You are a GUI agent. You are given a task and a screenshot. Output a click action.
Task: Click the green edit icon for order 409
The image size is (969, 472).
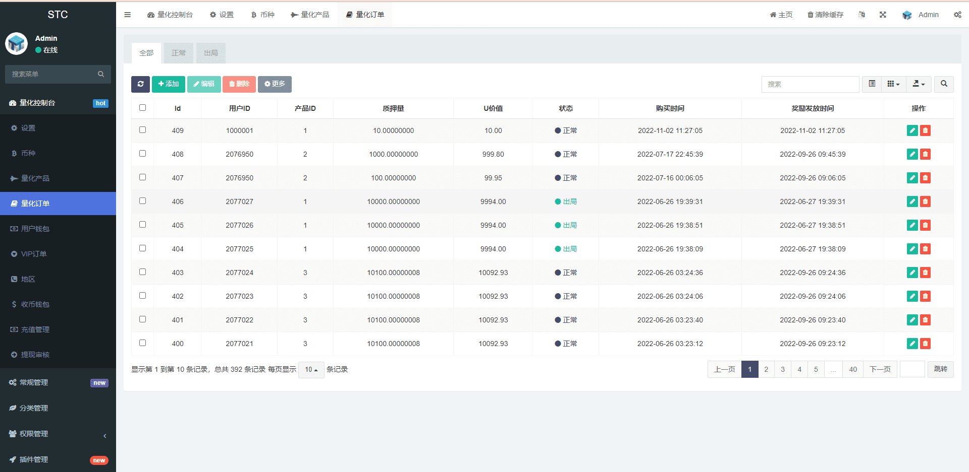click(x=912, y=130)
